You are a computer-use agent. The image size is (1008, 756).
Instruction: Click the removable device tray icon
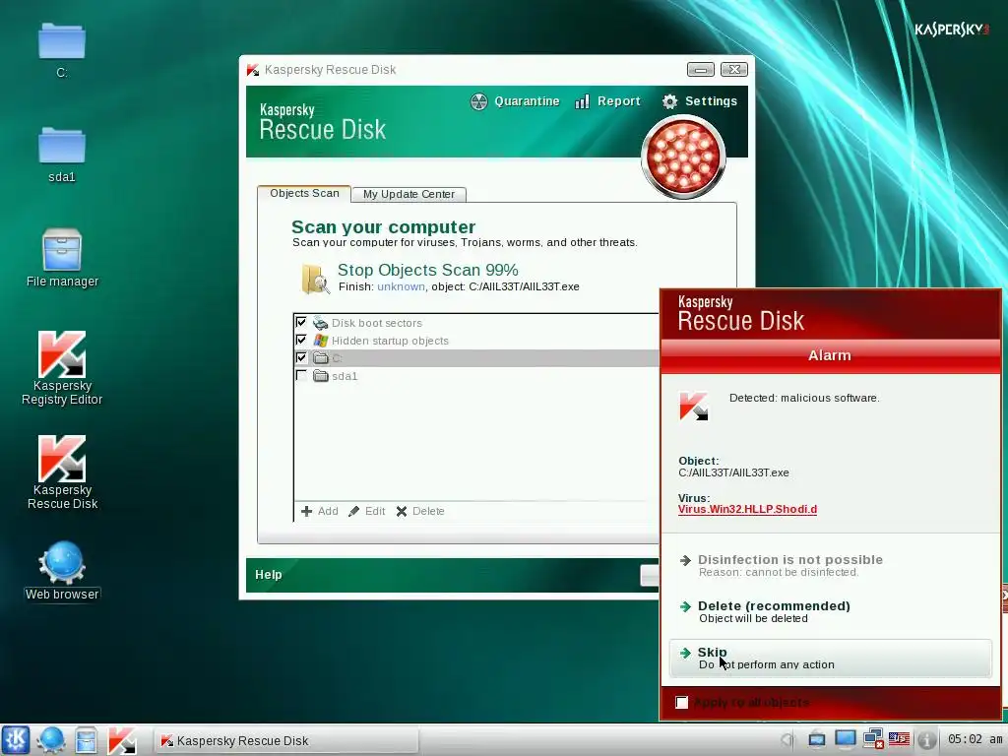pyautogui.click(x=816, y=739)
